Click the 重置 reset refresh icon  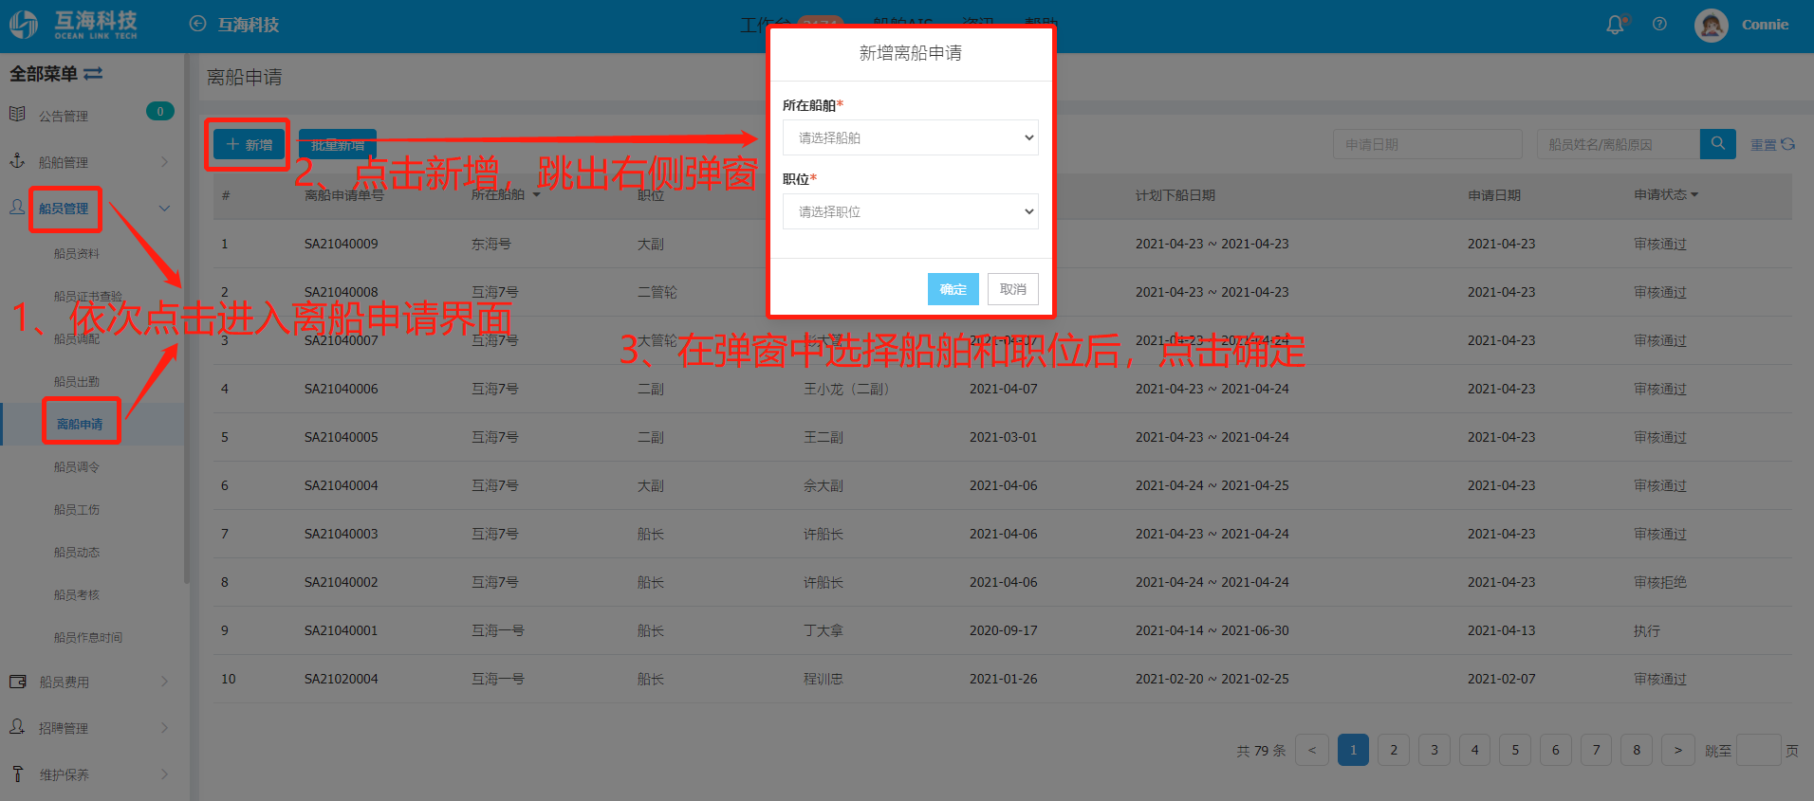(1788, 144)
